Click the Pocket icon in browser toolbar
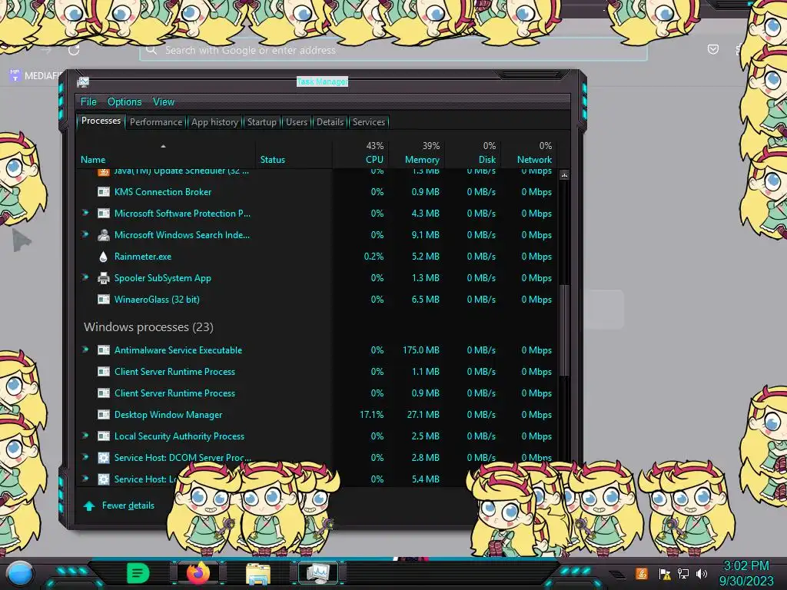Image resolution: width=787 pixels, height=590 pixels. coord(712,49)
